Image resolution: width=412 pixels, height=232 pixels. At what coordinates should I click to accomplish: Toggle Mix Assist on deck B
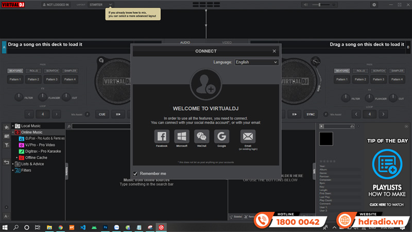click(325, 114)
